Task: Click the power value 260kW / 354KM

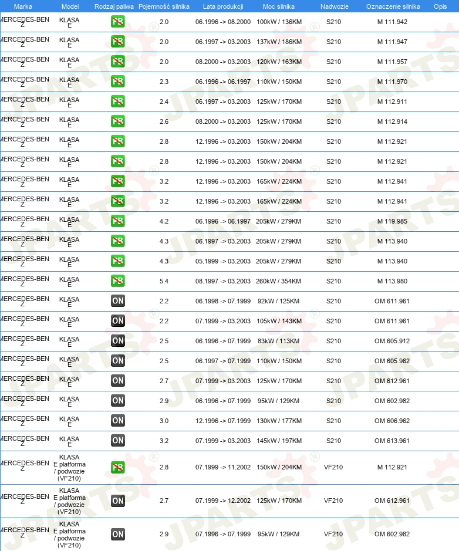Action: coord(279,281)
